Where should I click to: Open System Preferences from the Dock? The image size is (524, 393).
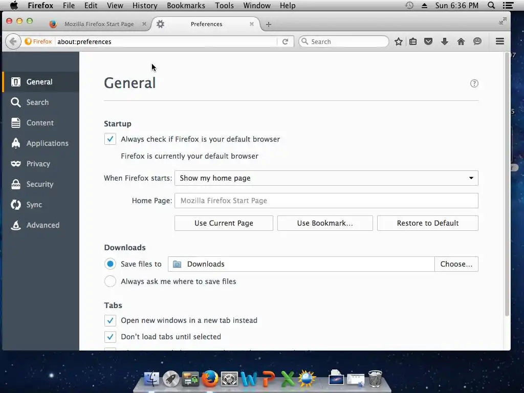pyautogui.click(x=229, y=379)
